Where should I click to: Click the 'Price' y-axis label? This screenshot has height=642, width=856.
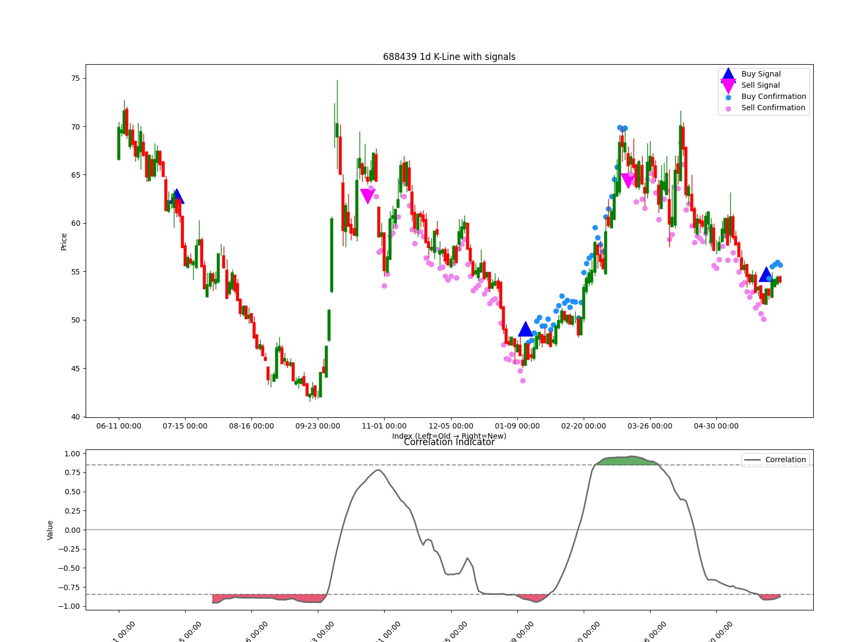point(64,242)
